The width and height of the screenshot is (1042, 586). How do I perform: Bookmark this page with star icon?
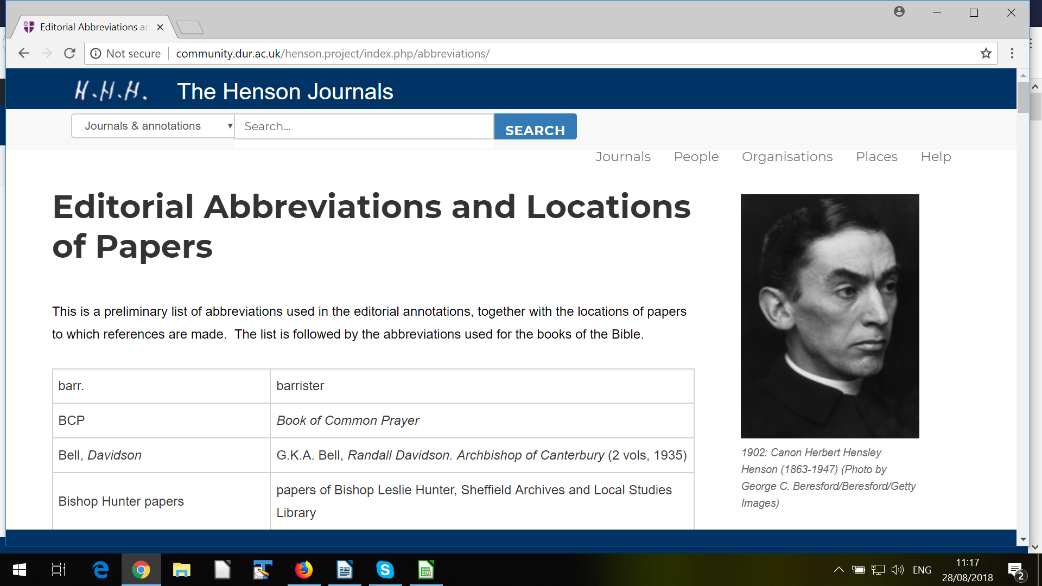(986, 53)
